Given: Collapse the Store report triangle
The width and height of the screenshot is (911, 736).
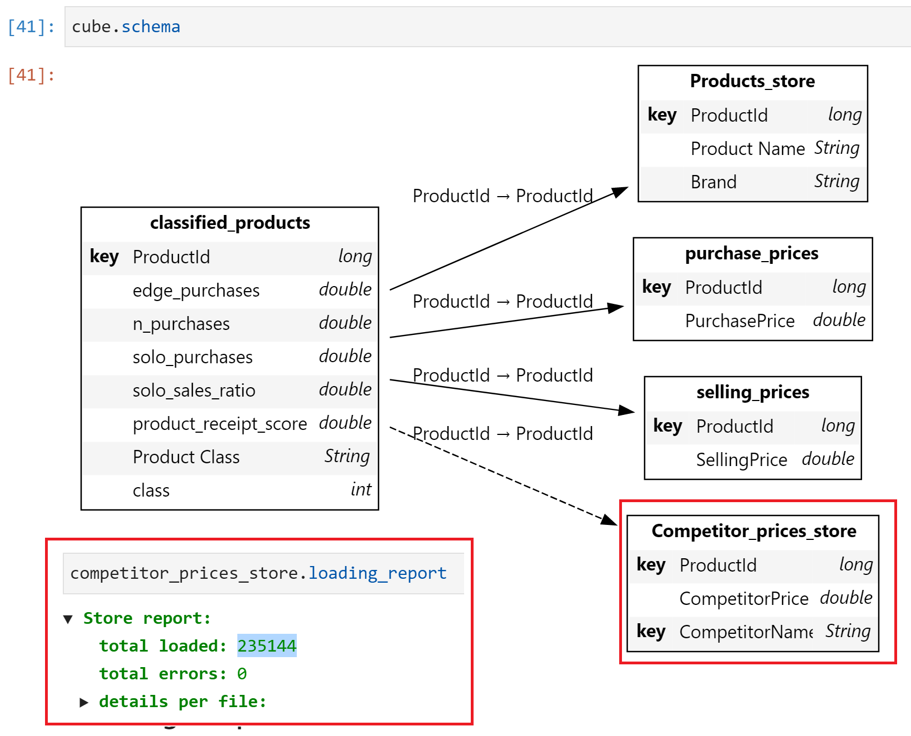Looking at the screenshot, I should (68, 619).
